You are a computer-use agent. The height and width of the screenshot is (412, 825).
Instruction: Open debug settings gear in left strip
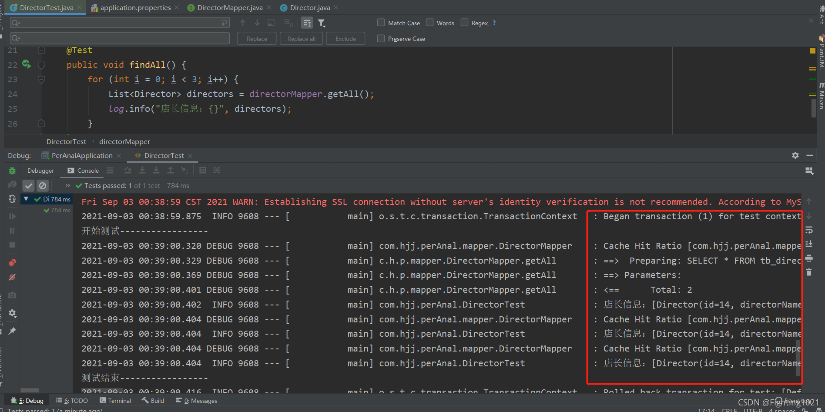12,313
